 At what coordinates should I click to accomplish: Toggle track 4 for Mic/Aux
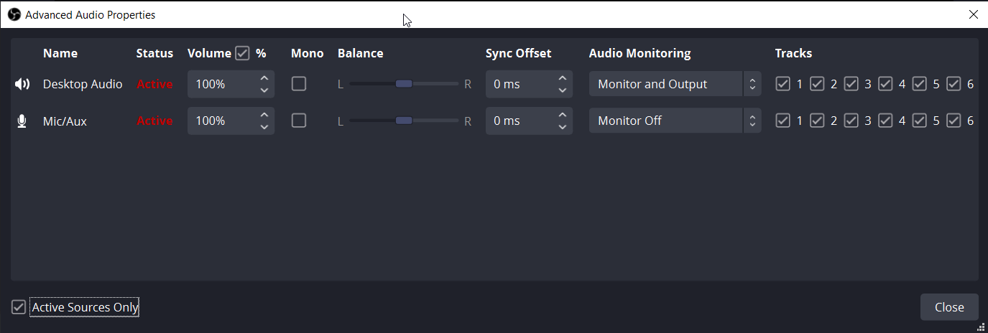(885, 121)
